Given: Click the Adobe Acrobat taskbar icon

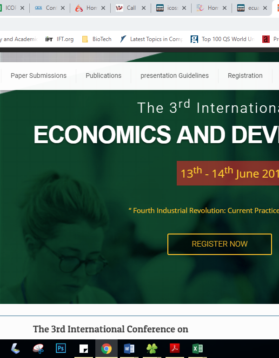Looking at the screenshot, I should tap(175, 348).
